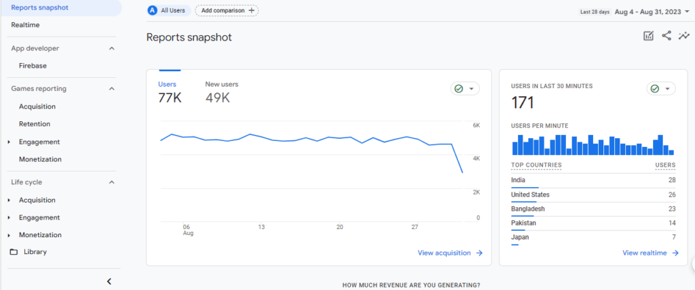Click USERS column header in realtime card

pos(665,165)
